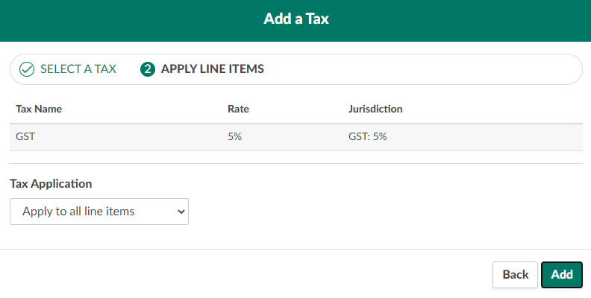This screenshot has height=298, width=591.
Task: Click the Rate column header
Action: (x=238, y=109)
